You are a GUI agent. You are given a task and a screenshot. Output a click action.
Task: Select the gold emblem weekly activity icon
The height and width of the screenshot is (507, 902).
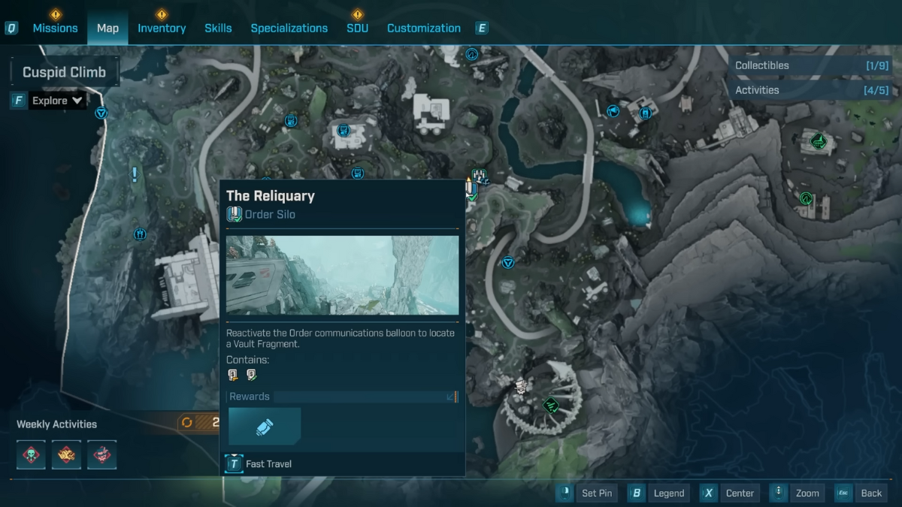(66, 454)
